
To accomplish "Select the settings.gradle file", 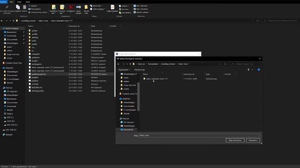I will pos(37,91).
